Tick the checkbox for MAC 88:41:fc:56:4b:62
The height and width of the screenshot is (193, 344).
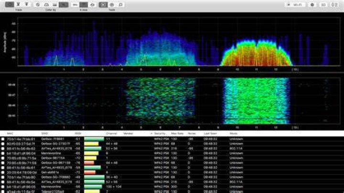(x=3, y=149)
